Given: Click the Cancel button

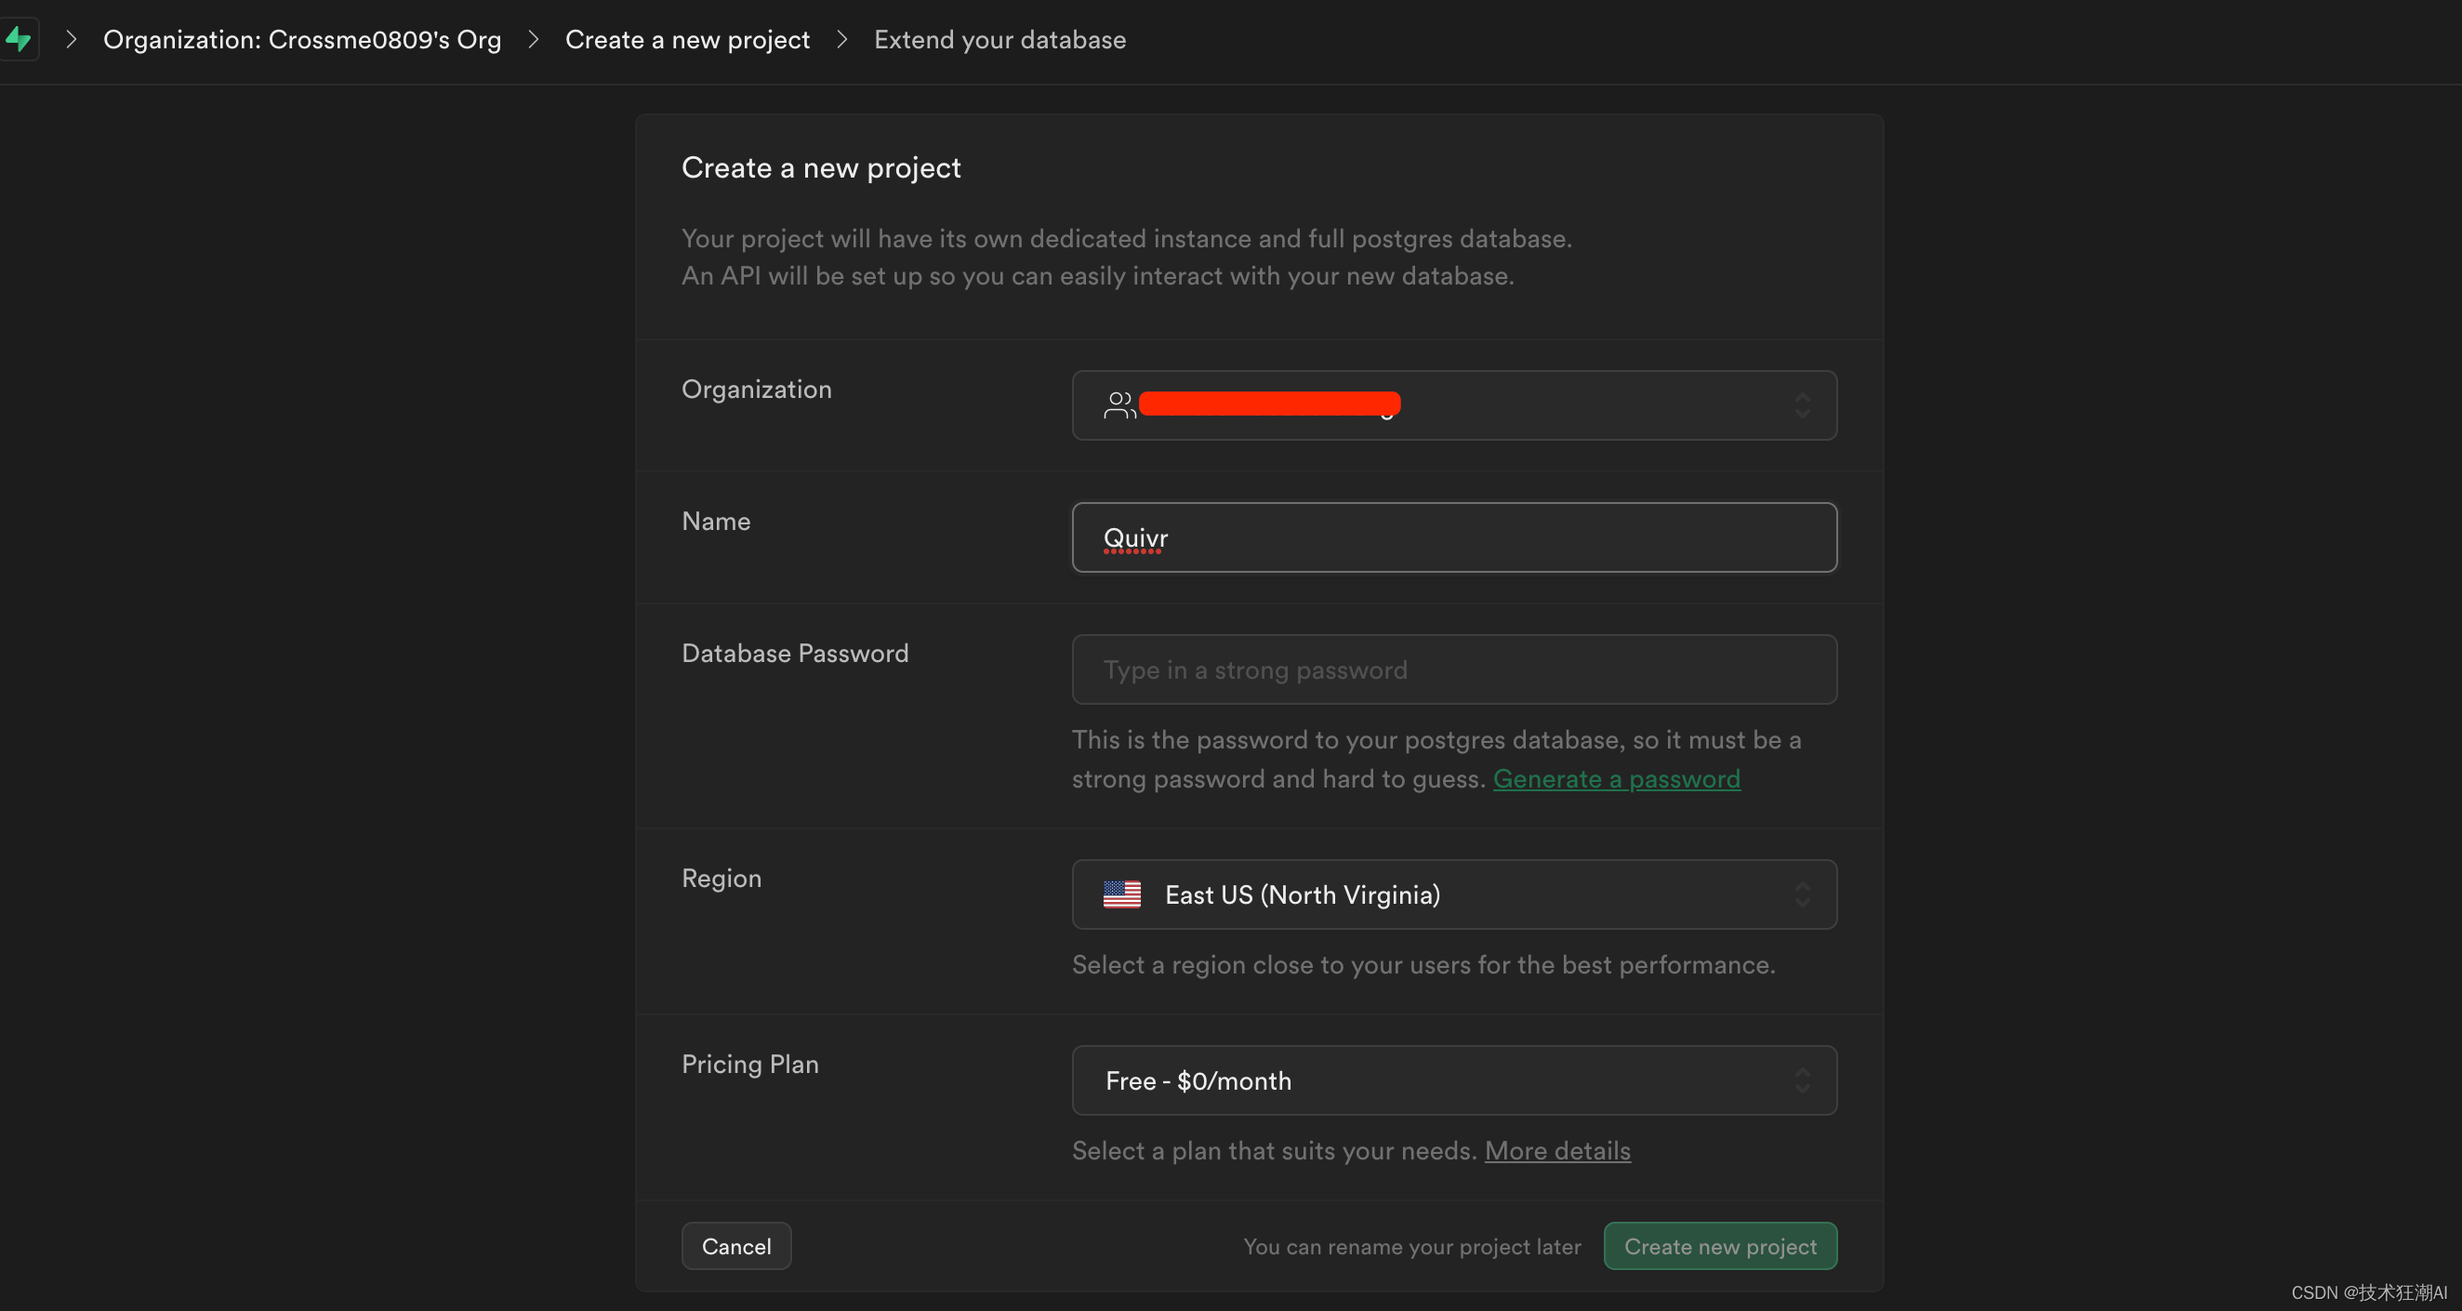Looking at the screenshot, I should pos(736,1244).
